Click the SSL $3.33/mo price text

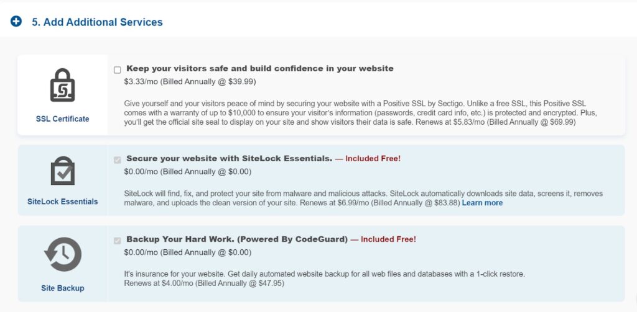pyautogui.click(x=190, y=81)
